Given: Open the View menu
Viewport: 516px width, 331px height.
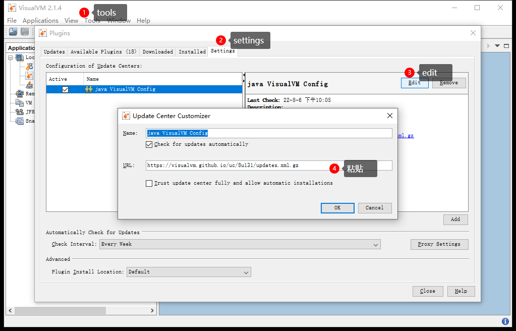Looking at the screenshot, I should click(x=72, y=20).
